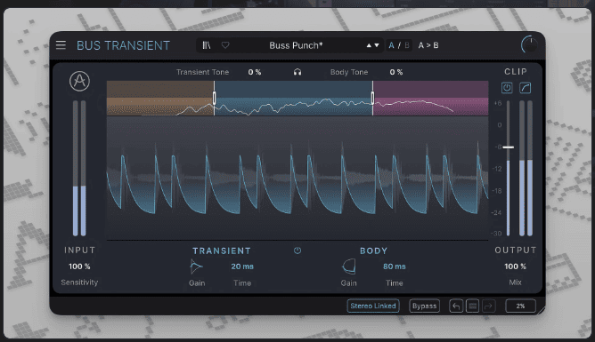Set the Body Tone 0 % value
This screenshot has width=595, height=342.
[x=396, y=72]
